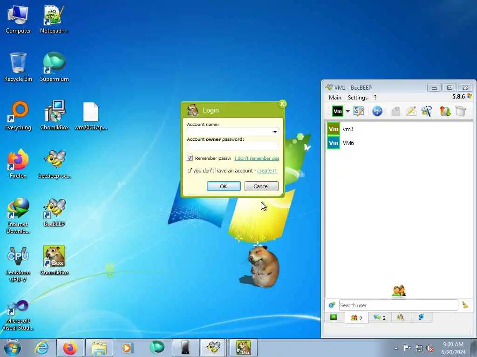Open the Main menu in BeeBEEP
This screenshot has width=477, height=357.
coord(335,98)
